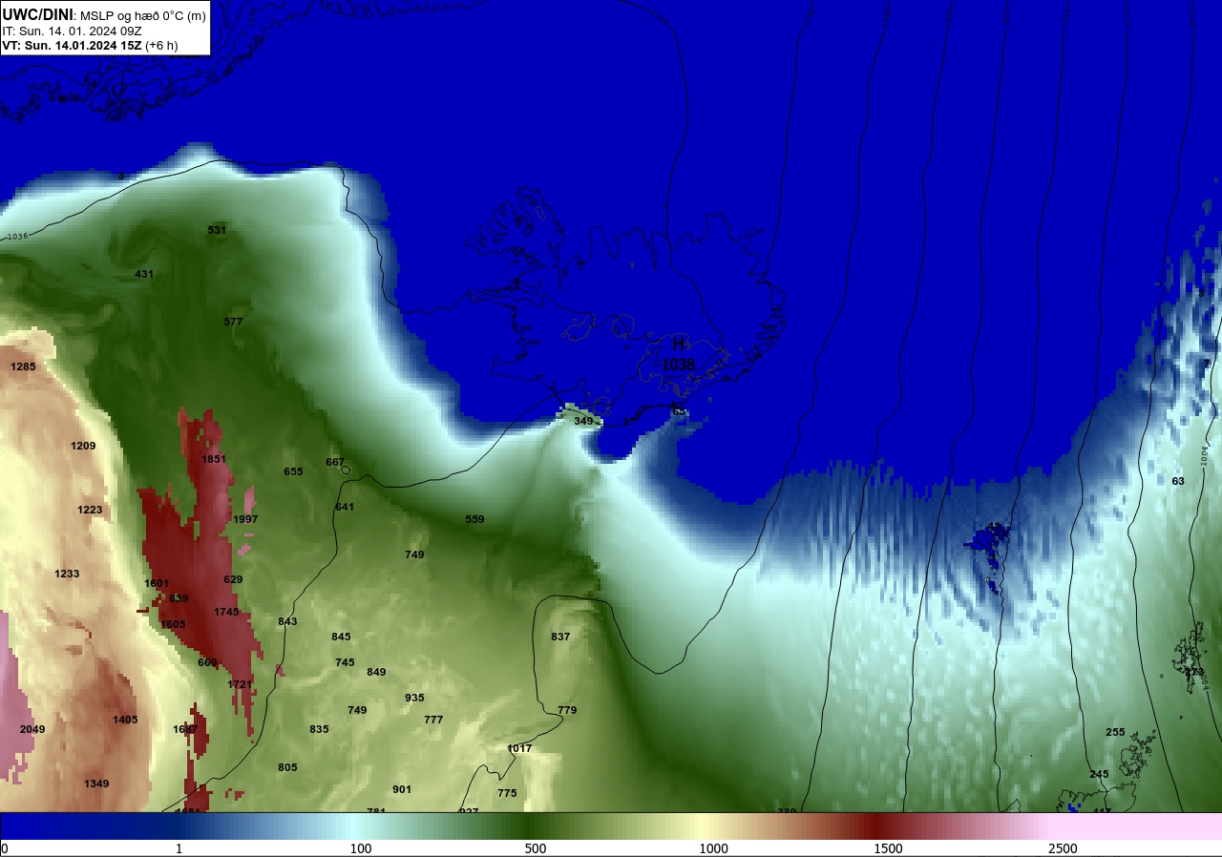Click the 777 height value
Screen dimensions: 1222x857
433,720
